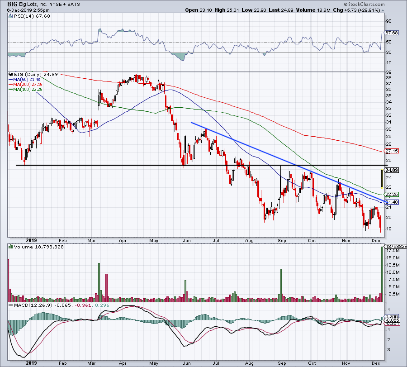Click the 39 label on the price axis

(388, 72)
